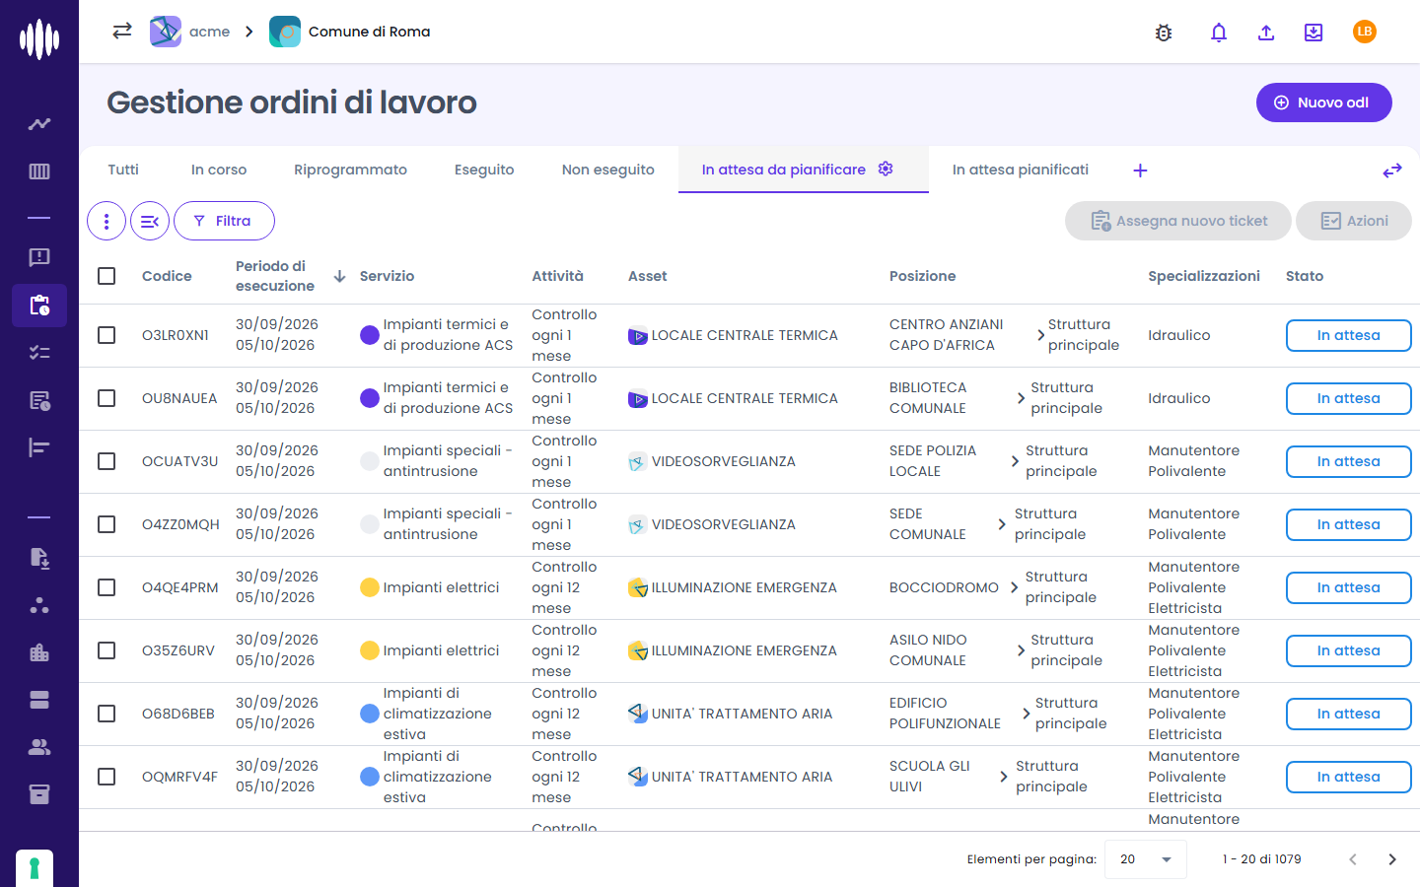Switch to In attesa pianificati tab
Viewport: 1420px width, 887px height.
[x=1021, y=170]
